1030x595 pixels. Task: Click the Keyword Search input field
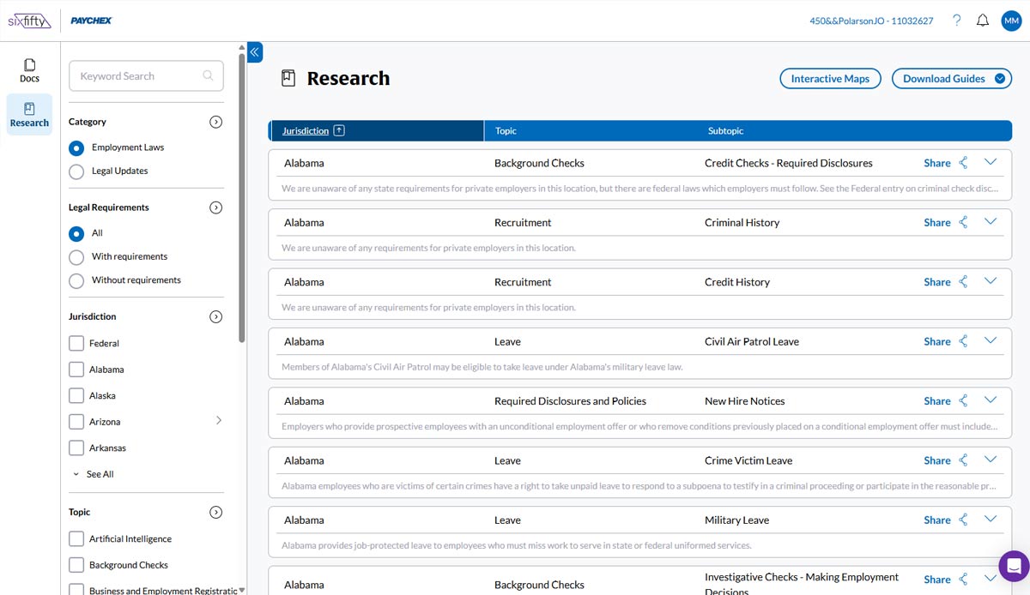coord(139,76)
